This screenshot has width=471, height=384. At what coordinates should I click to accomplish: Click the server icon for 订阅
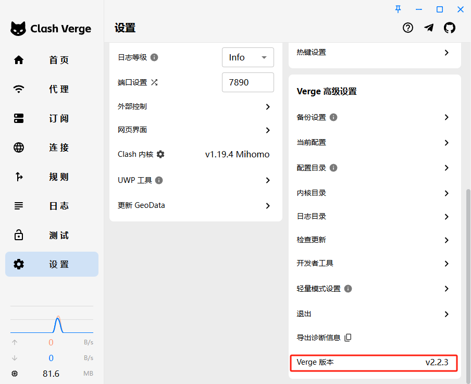tap(19, 118)
